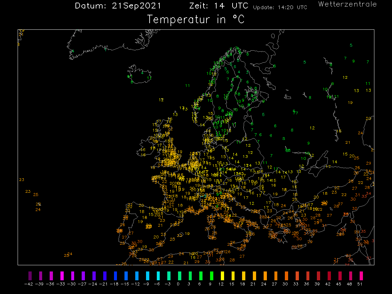Click the Wetterzentrale label
392x294 pixels.
(x=347, y=4)
